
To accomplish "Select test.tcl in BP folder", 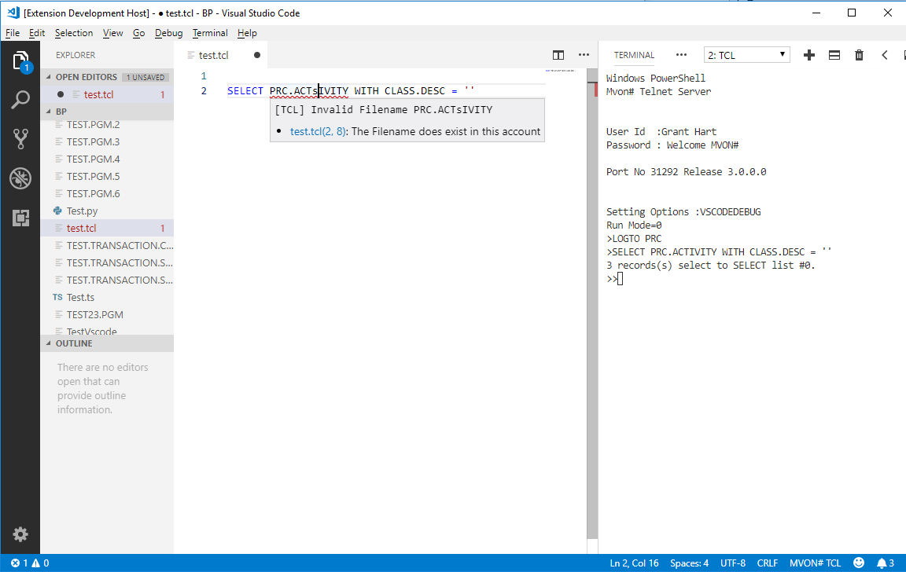I will (x=107, y=228).
